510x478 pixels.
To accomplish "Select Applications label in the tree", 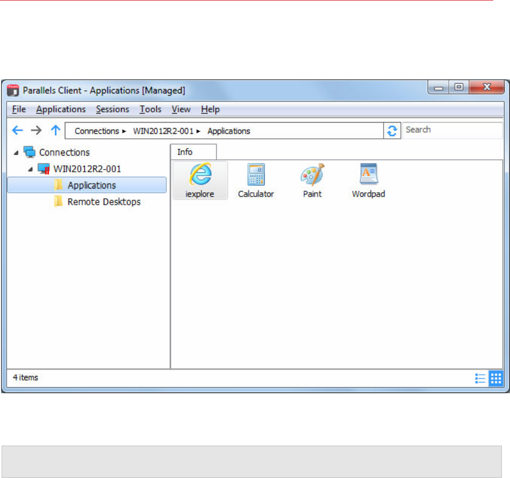I will (92, 185).
